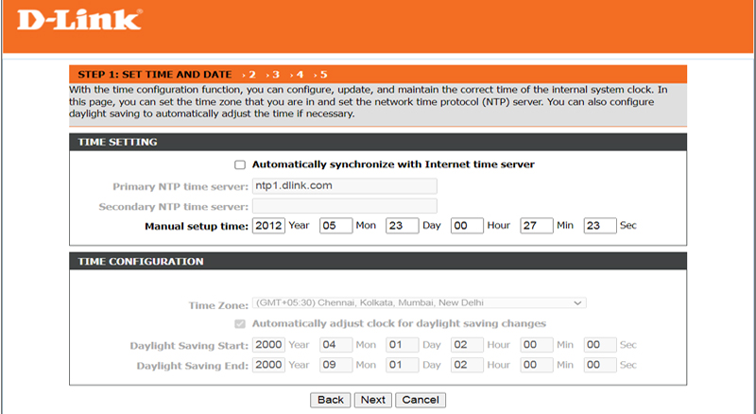The height and width of the screenshot is (414, 756).
Task: Select step 5 in wizard header
Action: 323,74
